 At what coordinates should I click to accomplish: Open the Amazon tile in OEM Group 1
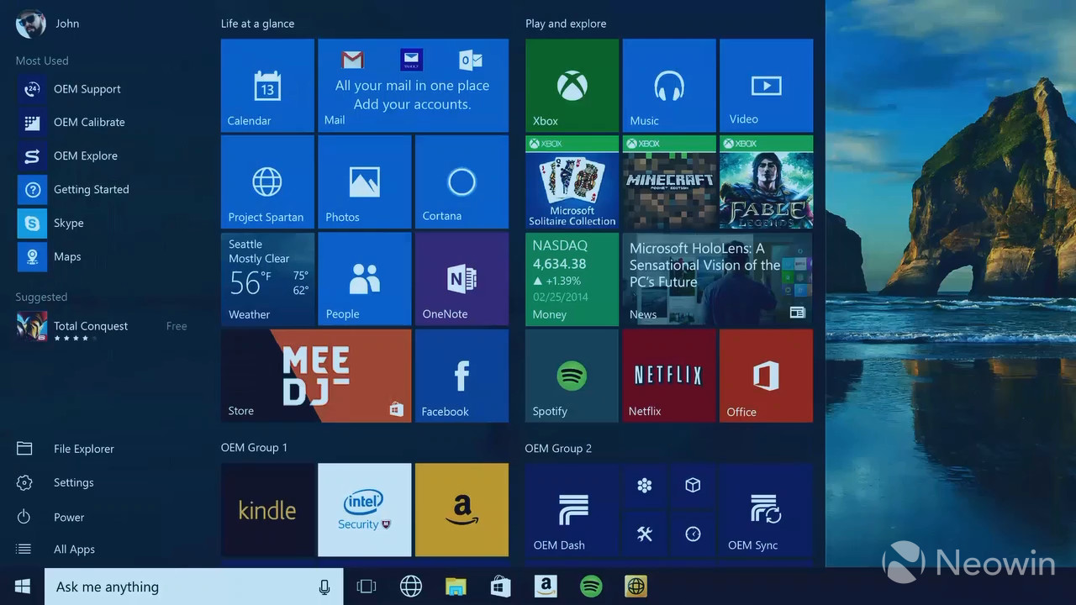(x=462, y=509)
